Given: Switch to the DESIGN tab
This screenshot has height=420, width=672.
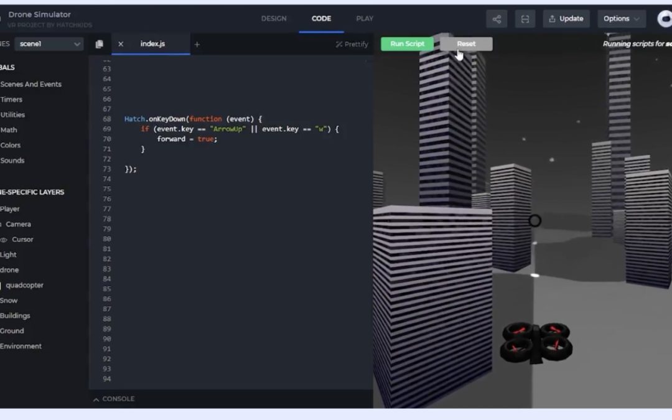Looking at the screenshot, I should pos(274,19).
